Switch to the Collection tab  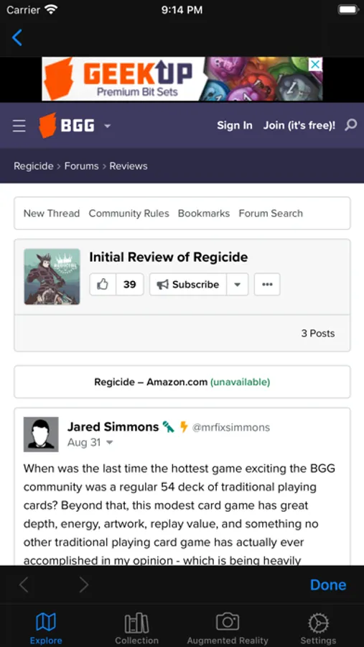pos(136,628)
